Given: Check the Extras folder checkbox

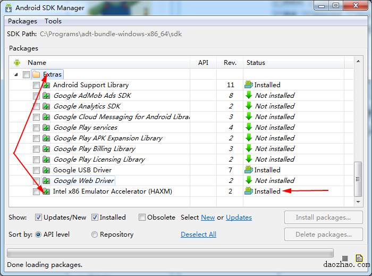Looking at the screenshot, I should (x=26, y=75).
